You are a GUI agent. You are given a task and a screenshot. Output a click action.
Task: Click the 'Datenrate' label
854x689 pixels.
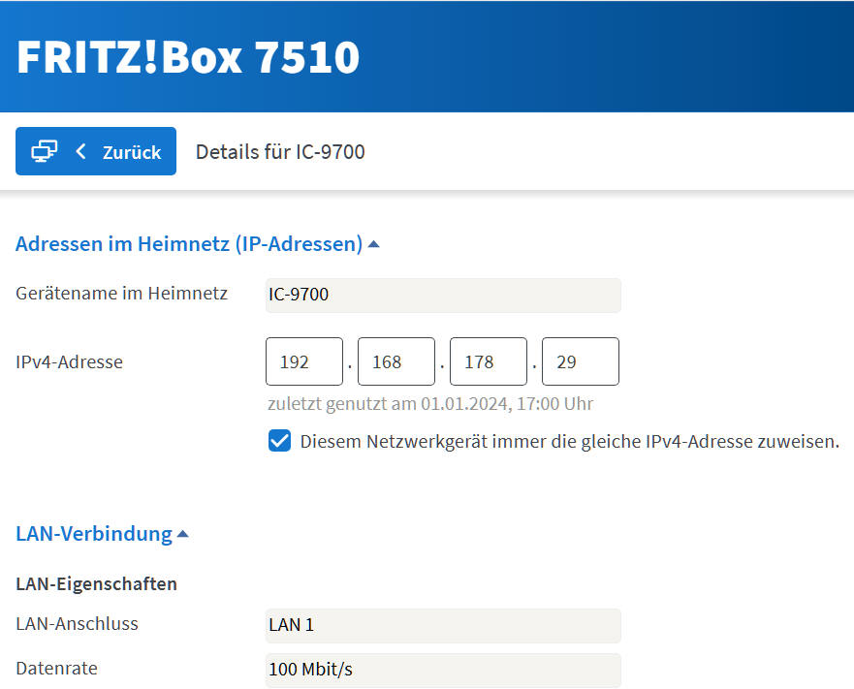pyautogui.click(x=56, y=669)
